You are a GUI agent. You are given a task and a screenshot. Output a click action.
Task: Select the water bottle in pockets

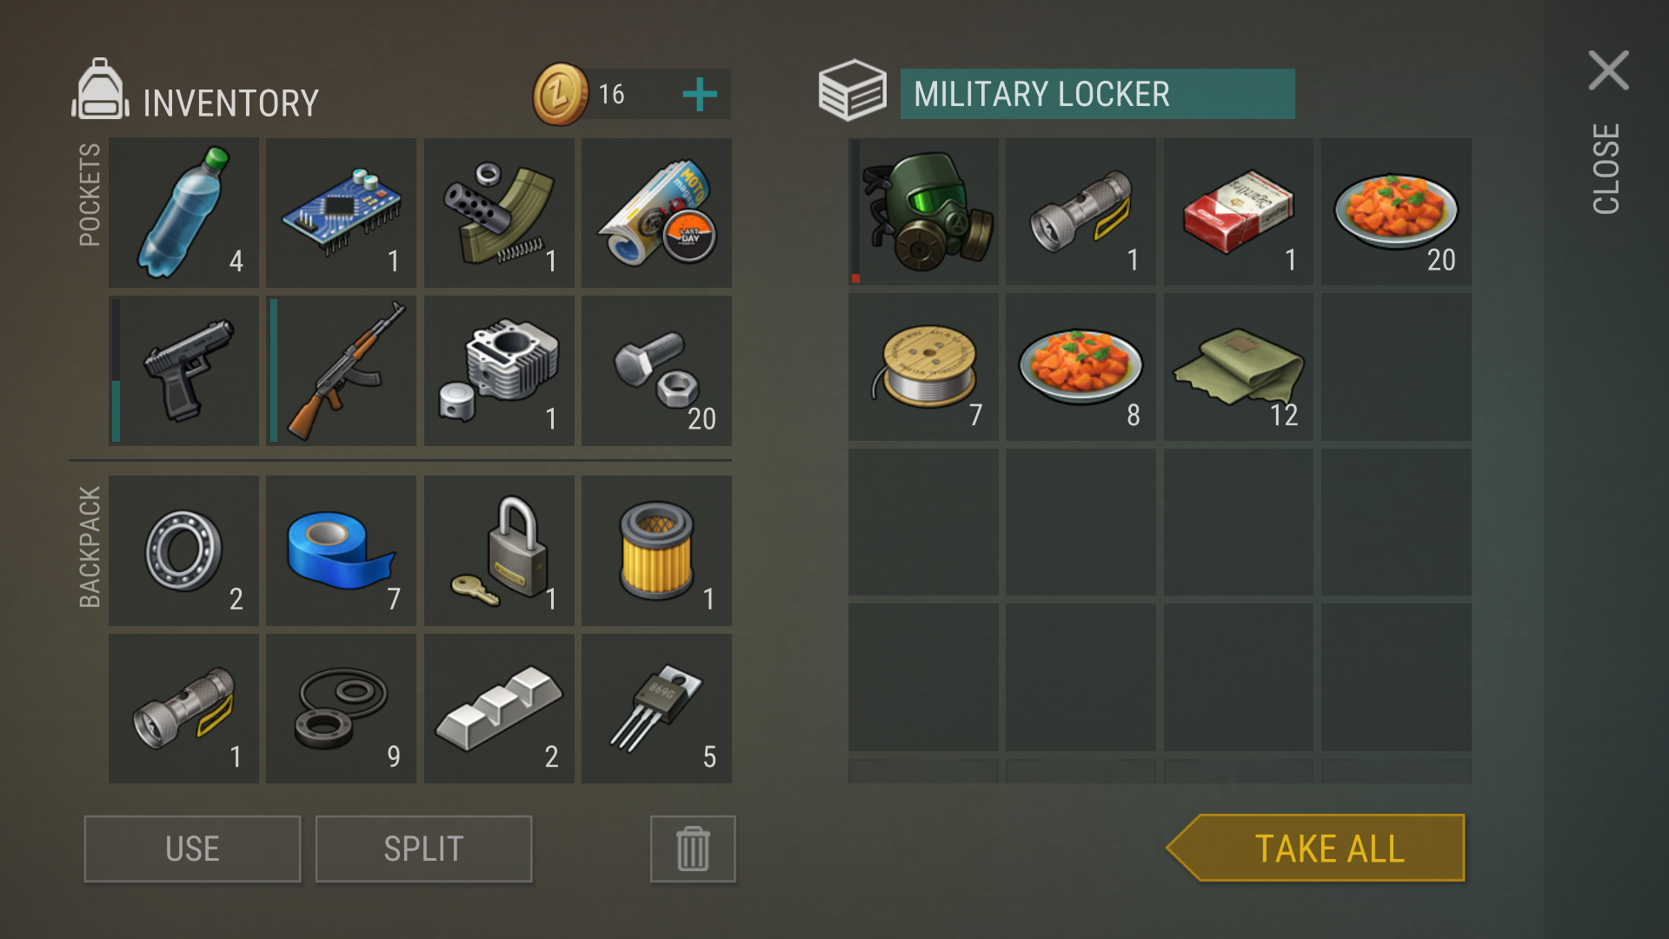click(183, 212)
